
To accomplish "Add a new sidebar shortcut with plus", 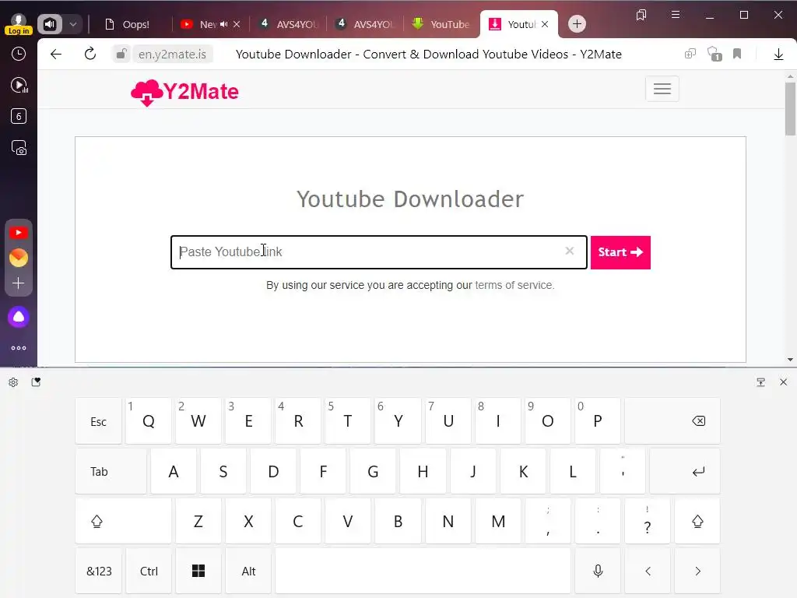I will pyautogui.click(x=19, y=283).
